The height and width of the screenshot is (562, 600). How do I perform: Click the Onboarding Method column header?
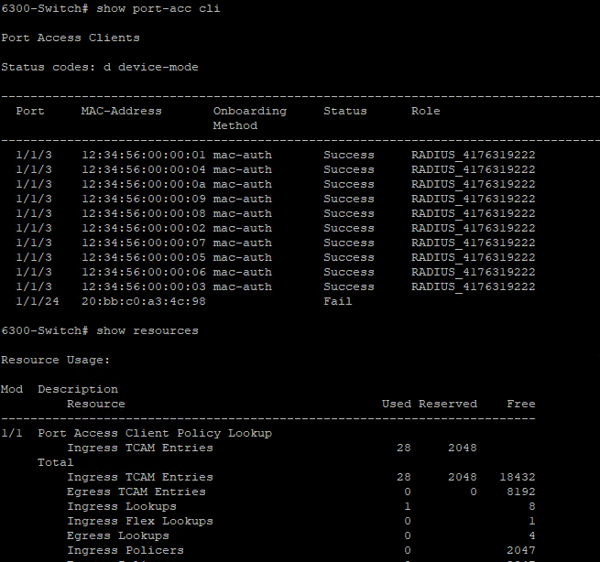pos(249,118)
